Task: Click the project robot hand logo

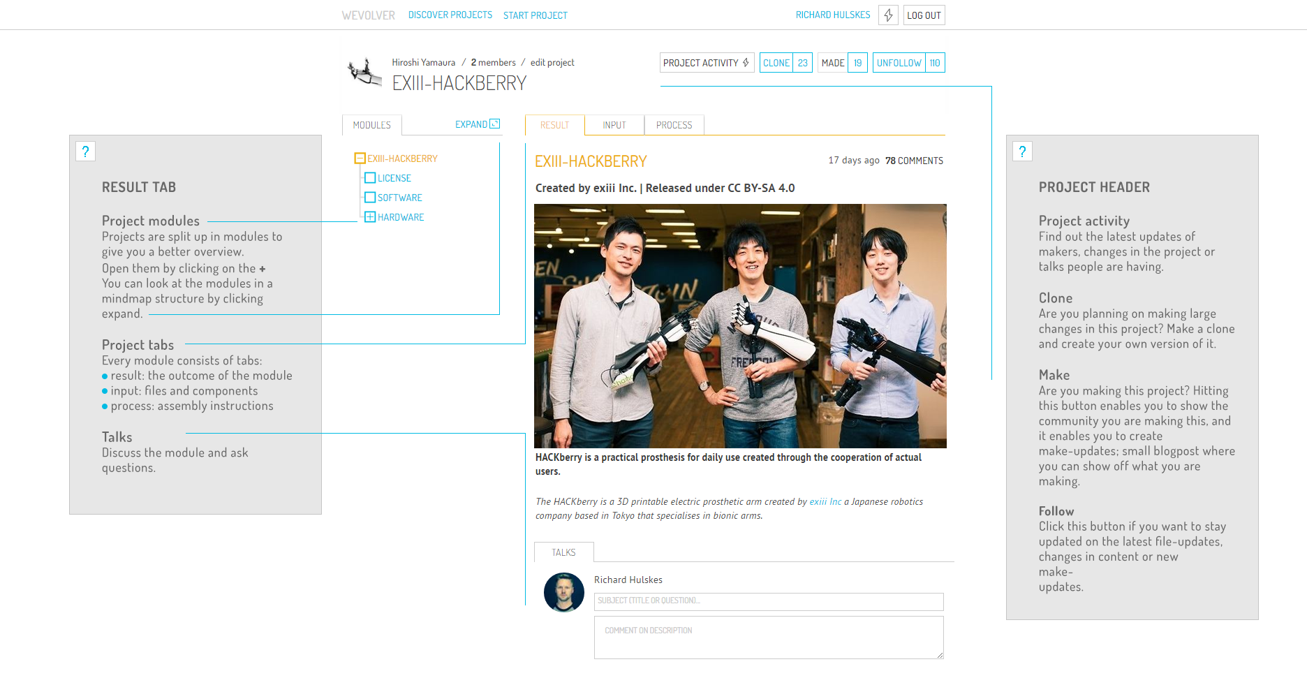Action: coord(364,71)
